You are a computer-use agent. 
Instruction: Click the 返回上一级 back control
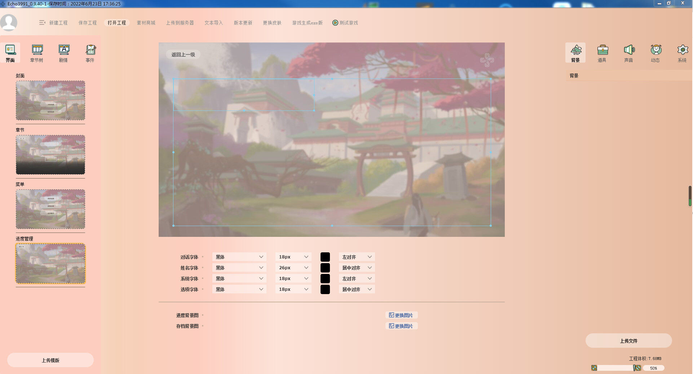coord(183,54)
